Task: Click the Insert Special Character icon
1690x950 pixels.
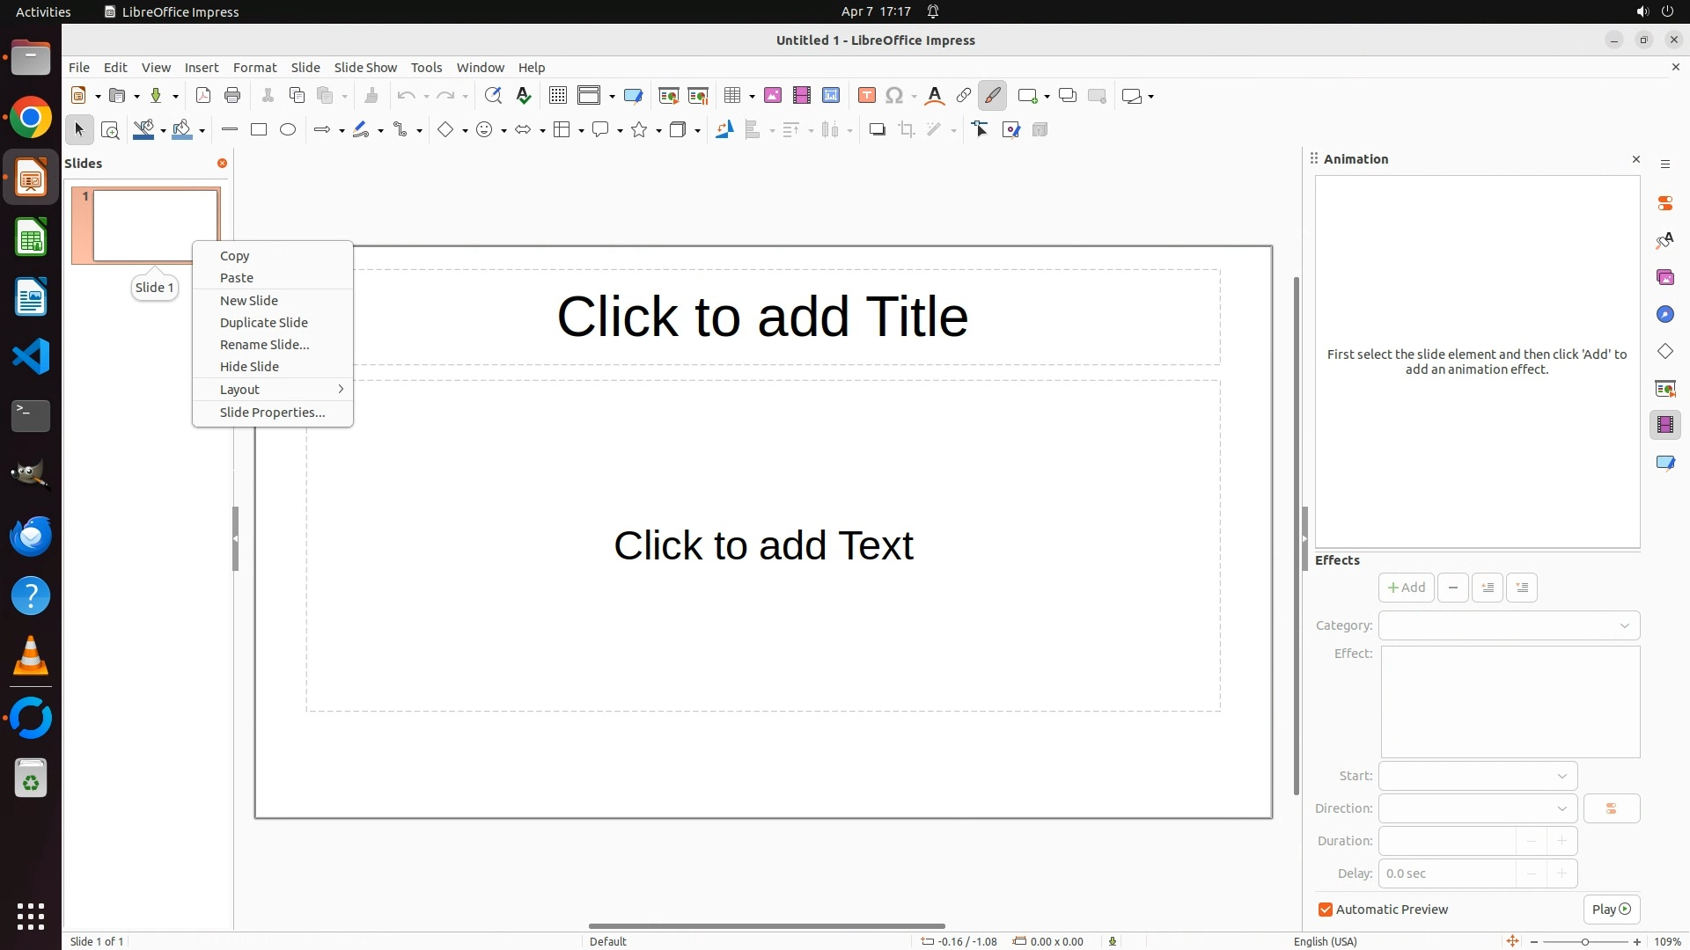Action: 894,96
